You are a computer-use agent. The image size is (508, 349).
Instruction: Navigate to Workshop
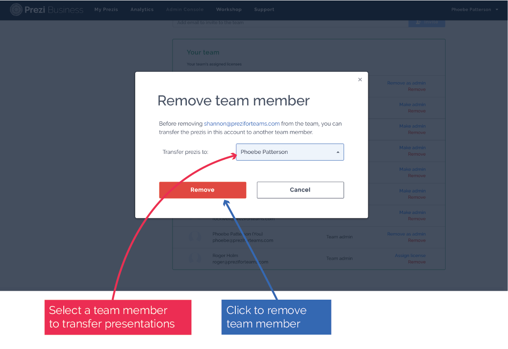(x=229, y=9)
